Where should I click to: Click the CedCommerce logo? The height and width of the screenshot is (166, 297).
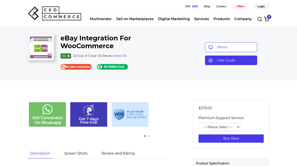54,13
